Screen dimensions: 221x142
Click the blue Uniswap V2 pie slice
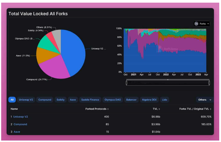coord(73,52)
